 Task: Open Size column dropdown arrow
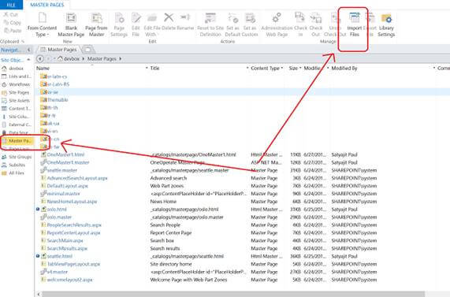(x=300, y=68)
